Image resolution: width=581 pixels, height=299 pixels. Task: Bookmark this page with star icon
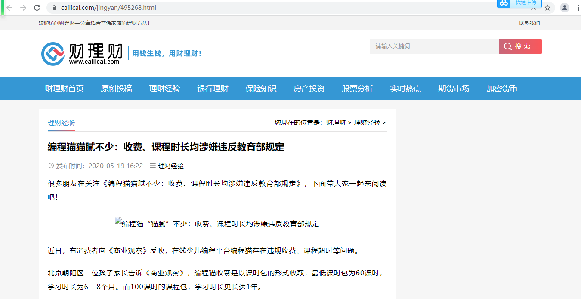pyautogui.click(x=547, y=8)
